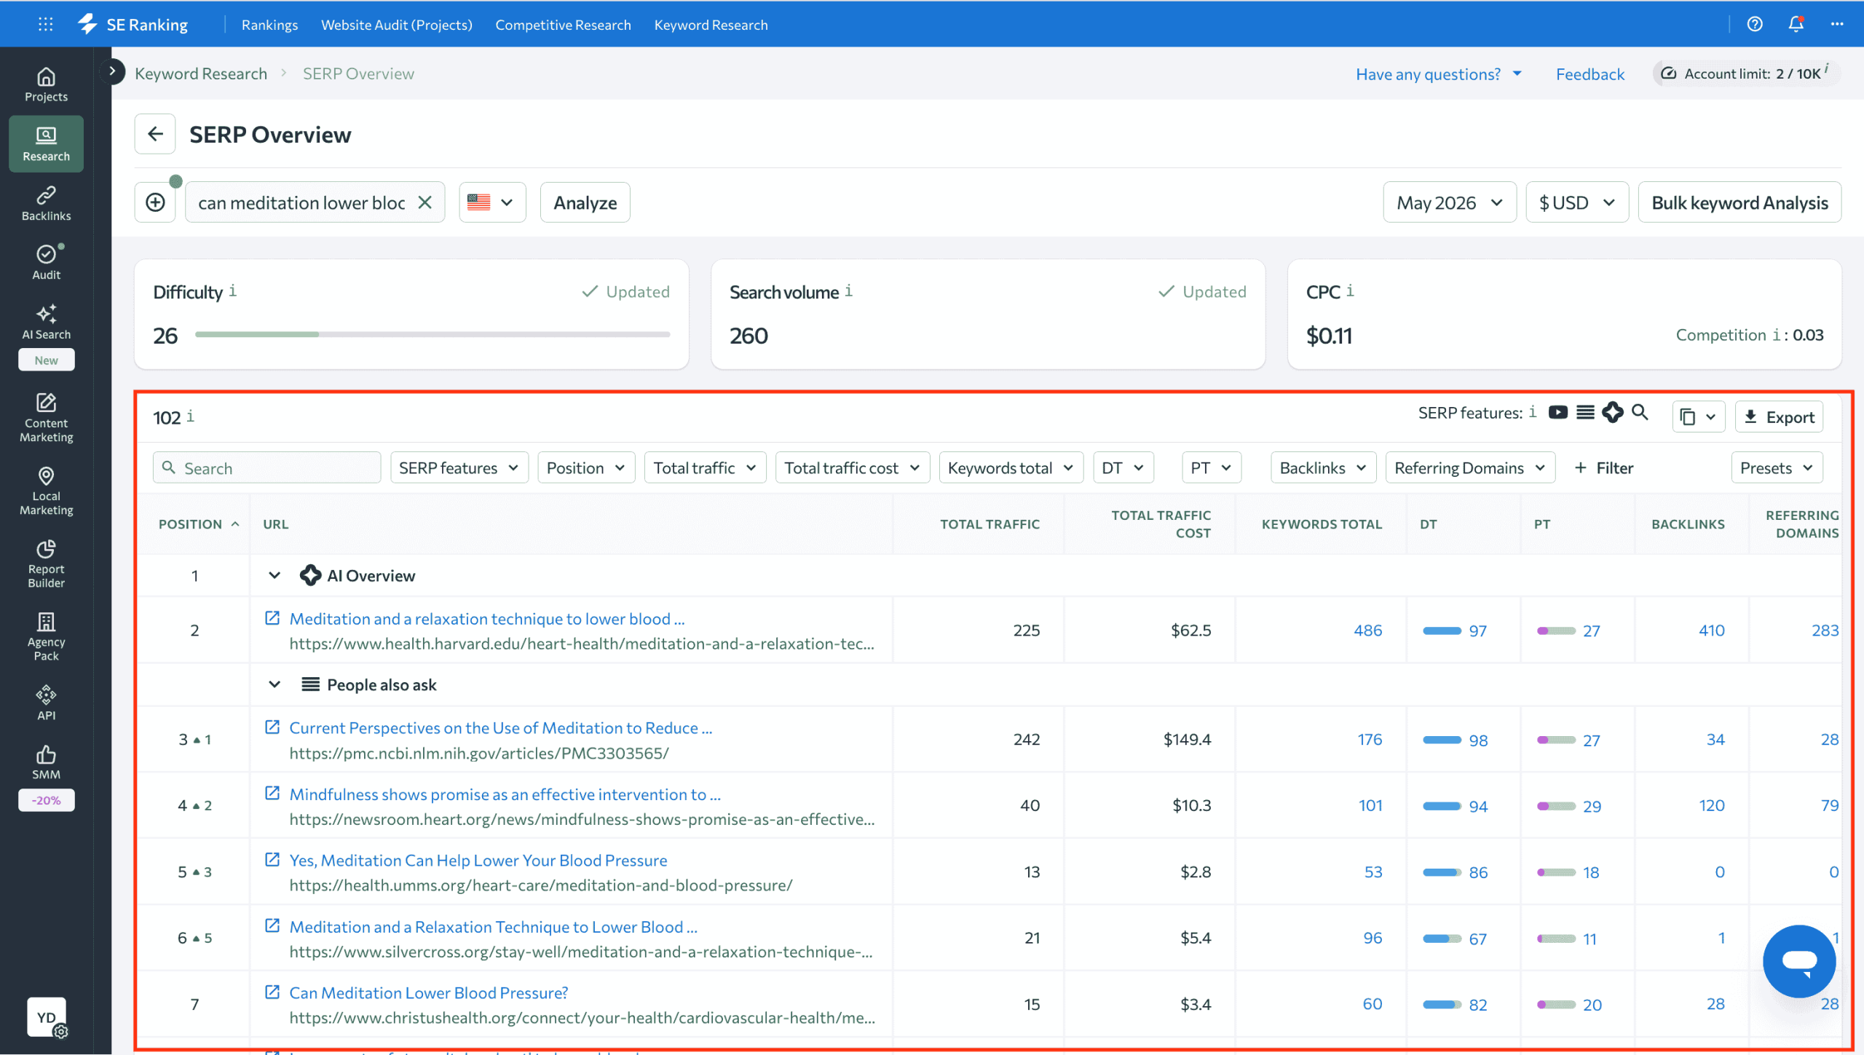Open the DT filter dropdown
Viewport: 1864px width, 1055px height.
(x=1123, y=467)
